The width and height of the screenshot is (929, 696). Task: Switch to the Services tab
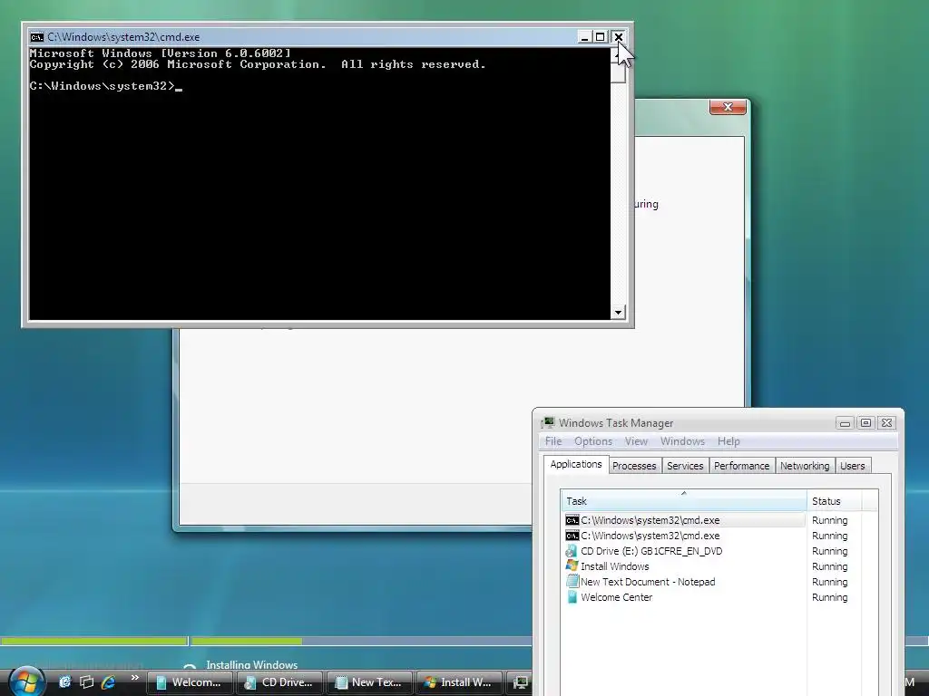(x=685, y=466)
